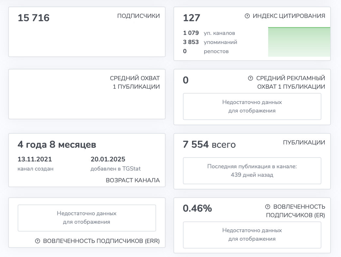
Task: Click the канал создан caption
Action: (36, 169)
